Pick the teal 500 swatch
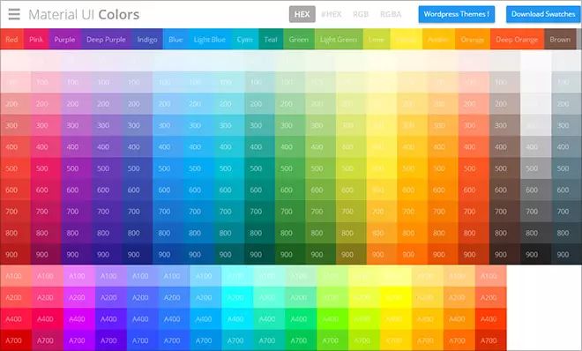The width and height of the screenshot is (582, 351). coord(259,168)
